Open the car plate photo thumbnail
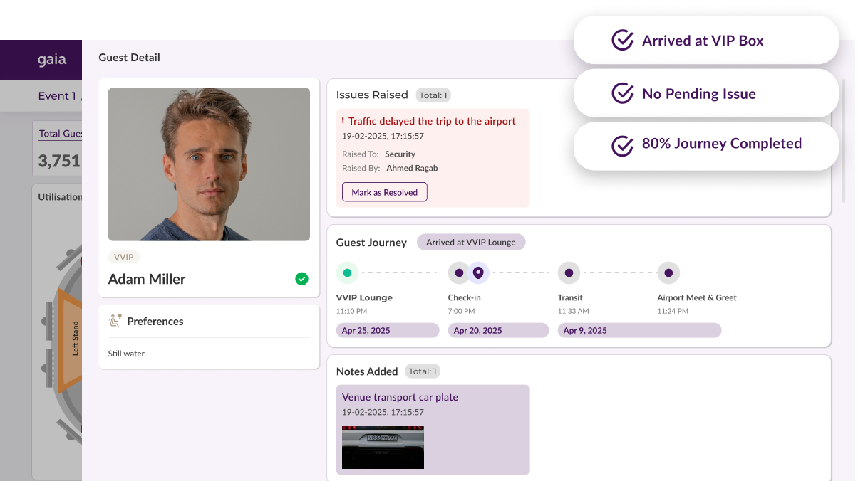The image size is (858, 481). (x=383, y=447)
